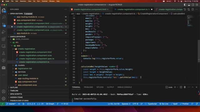Customize layout button in title bar
Screen dimensions: 200x112
[x=197, y=5]
